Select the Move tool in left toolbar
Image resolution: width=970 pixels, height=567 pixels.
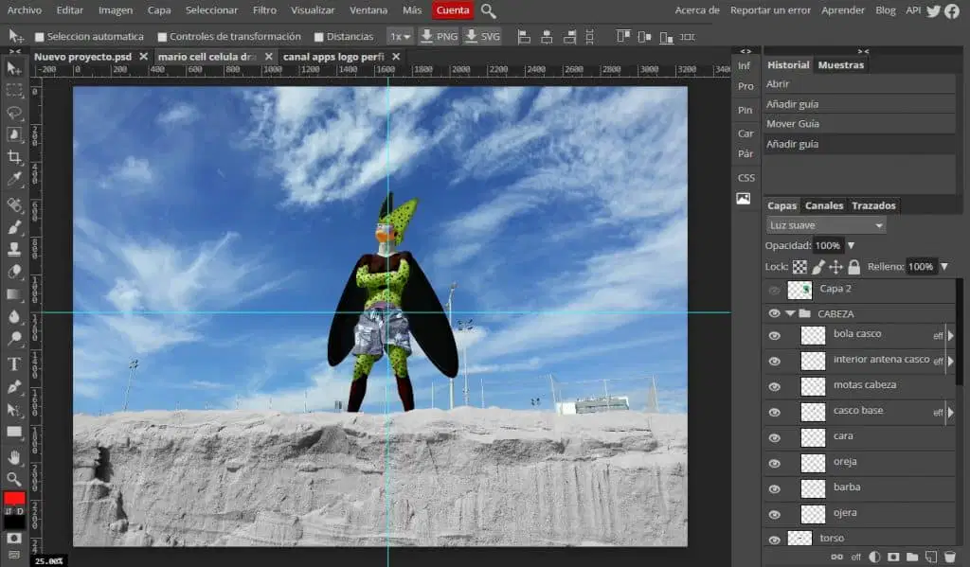point(13,68)
